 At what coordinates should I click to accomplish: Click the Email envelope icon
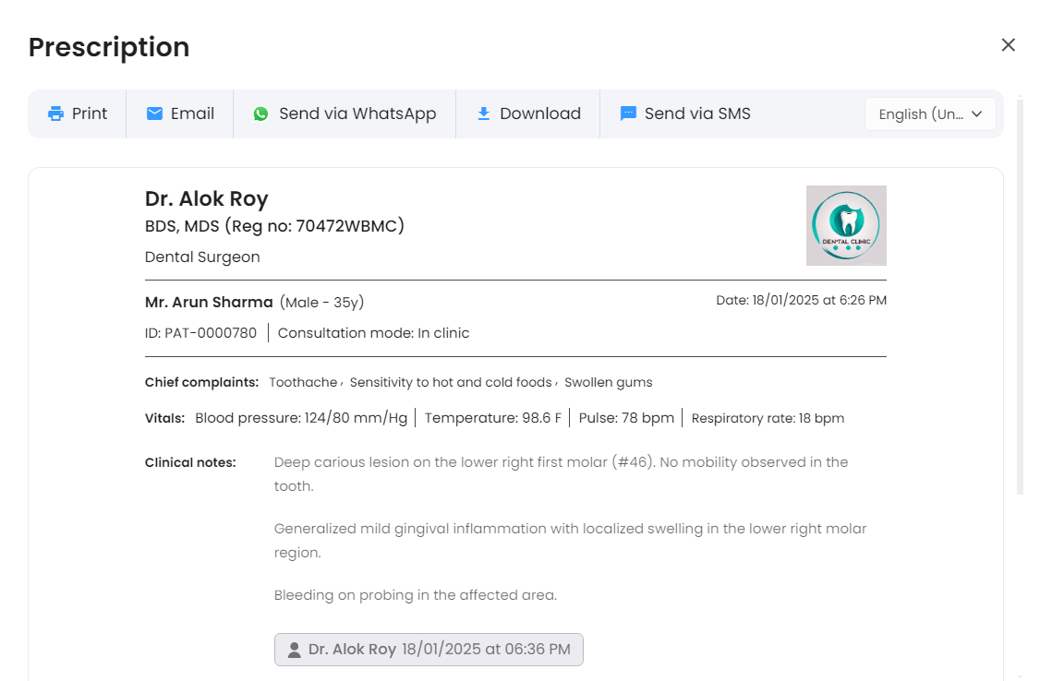point(154,113)
